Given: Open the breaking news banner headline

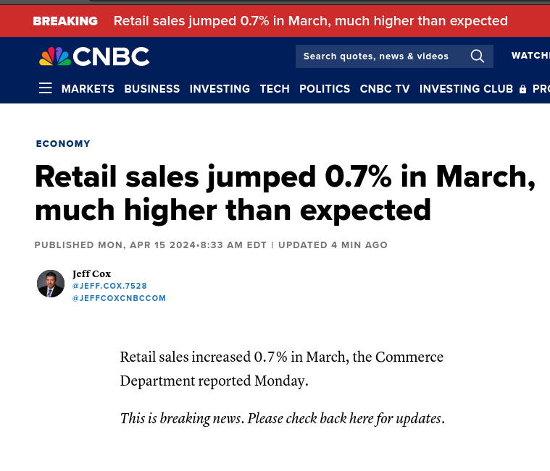Looking at the screenshot, I should [x=310, y=21].
